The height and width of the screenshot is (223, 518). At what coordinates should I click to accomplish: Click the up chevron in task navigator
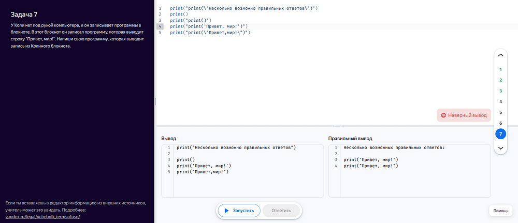[x=500, y=55]
